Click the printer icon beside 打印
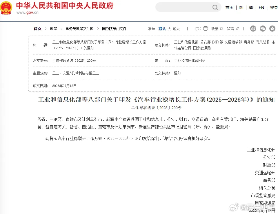The height and width of the screenshot is (214, 278). pyautogui.click(x=206, y=28)
